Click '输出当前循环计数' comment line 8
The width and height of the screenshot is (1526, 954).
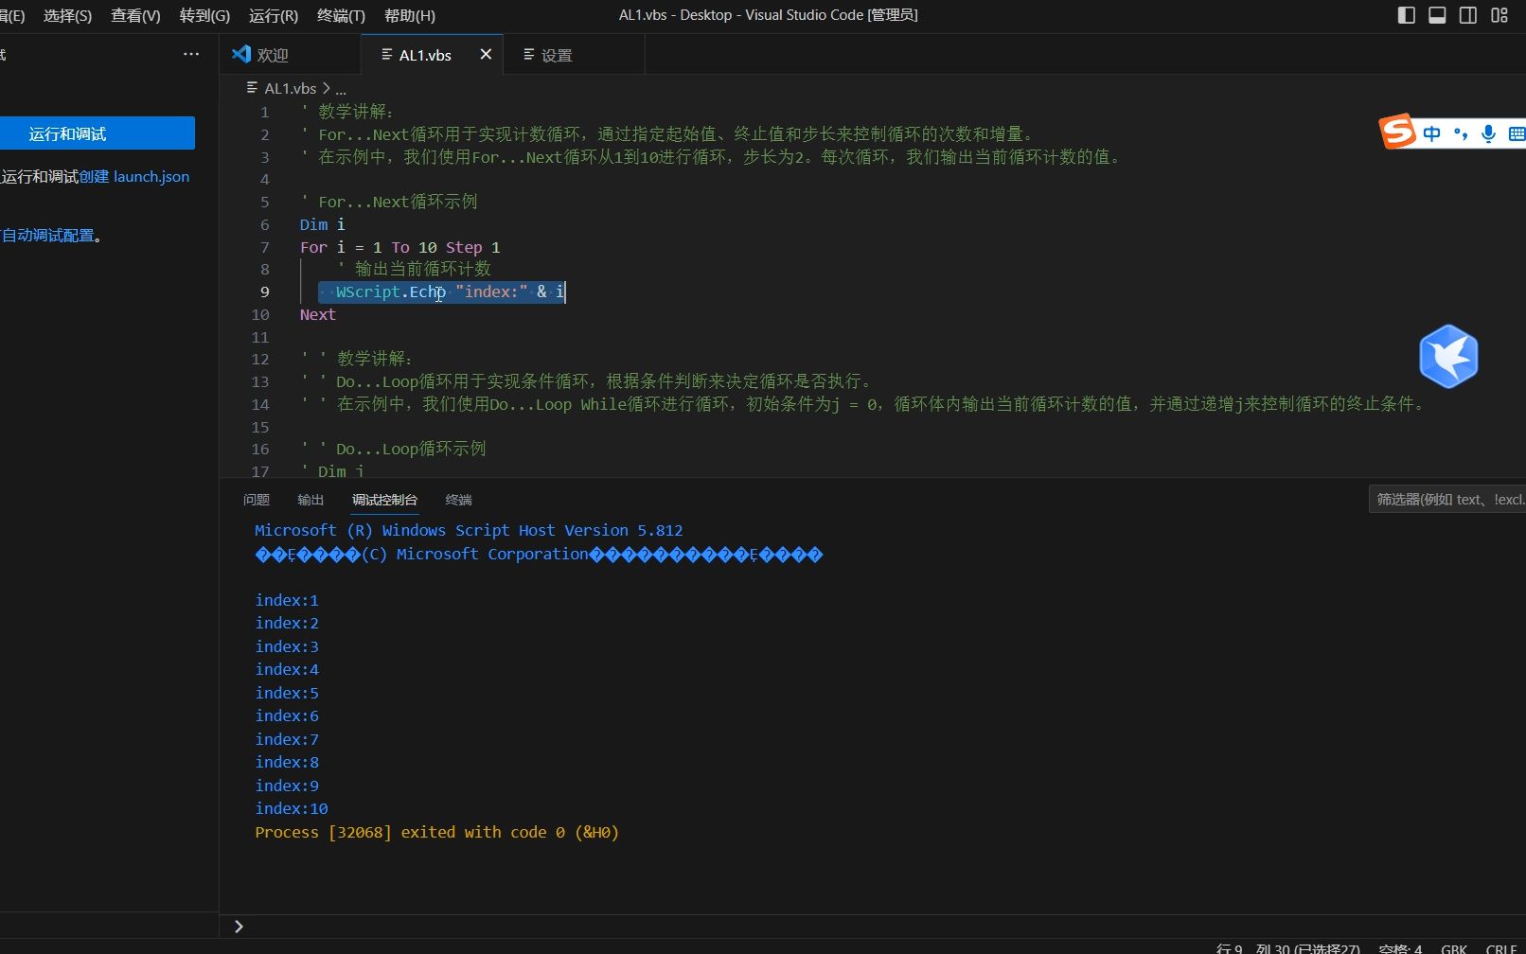click(x=414, y=269)
